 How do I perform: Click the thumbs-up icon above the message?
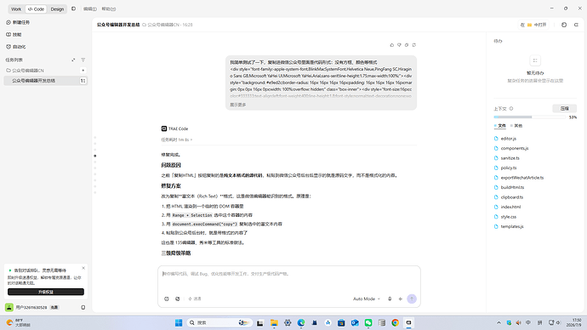(x=392, y=45)
